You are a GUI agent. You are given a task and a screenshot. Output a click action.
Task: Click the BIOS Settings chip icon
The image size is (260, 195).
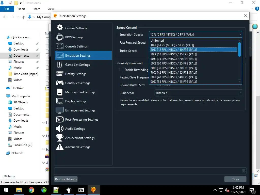(60, 37)
